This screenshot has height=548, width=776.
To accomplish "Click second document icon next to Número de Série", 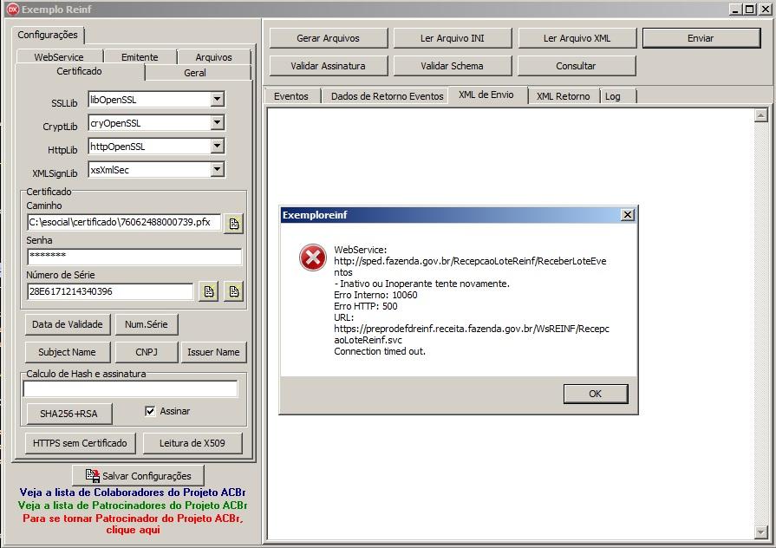I will (x=233, y=291).
